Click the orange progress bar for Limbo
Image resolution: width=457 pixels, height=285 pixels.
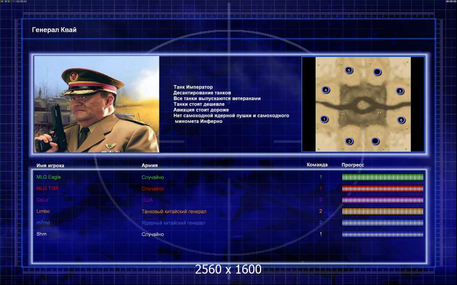click(382, 211)
